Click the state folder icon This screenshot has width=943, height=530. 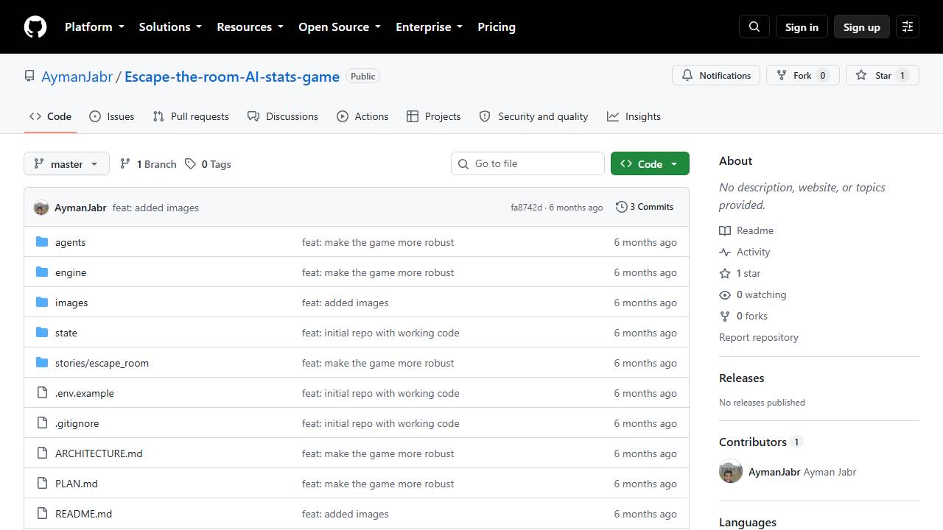click(42, 333)
